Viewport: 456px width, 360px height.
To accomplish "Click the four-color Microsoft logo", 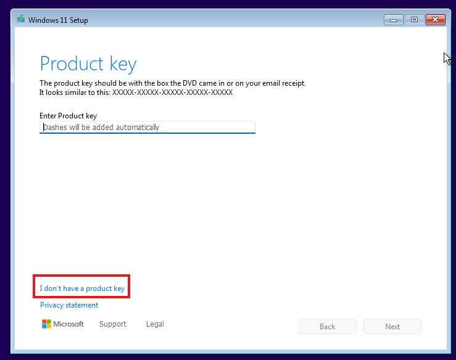I will click(x=46, y=324).
